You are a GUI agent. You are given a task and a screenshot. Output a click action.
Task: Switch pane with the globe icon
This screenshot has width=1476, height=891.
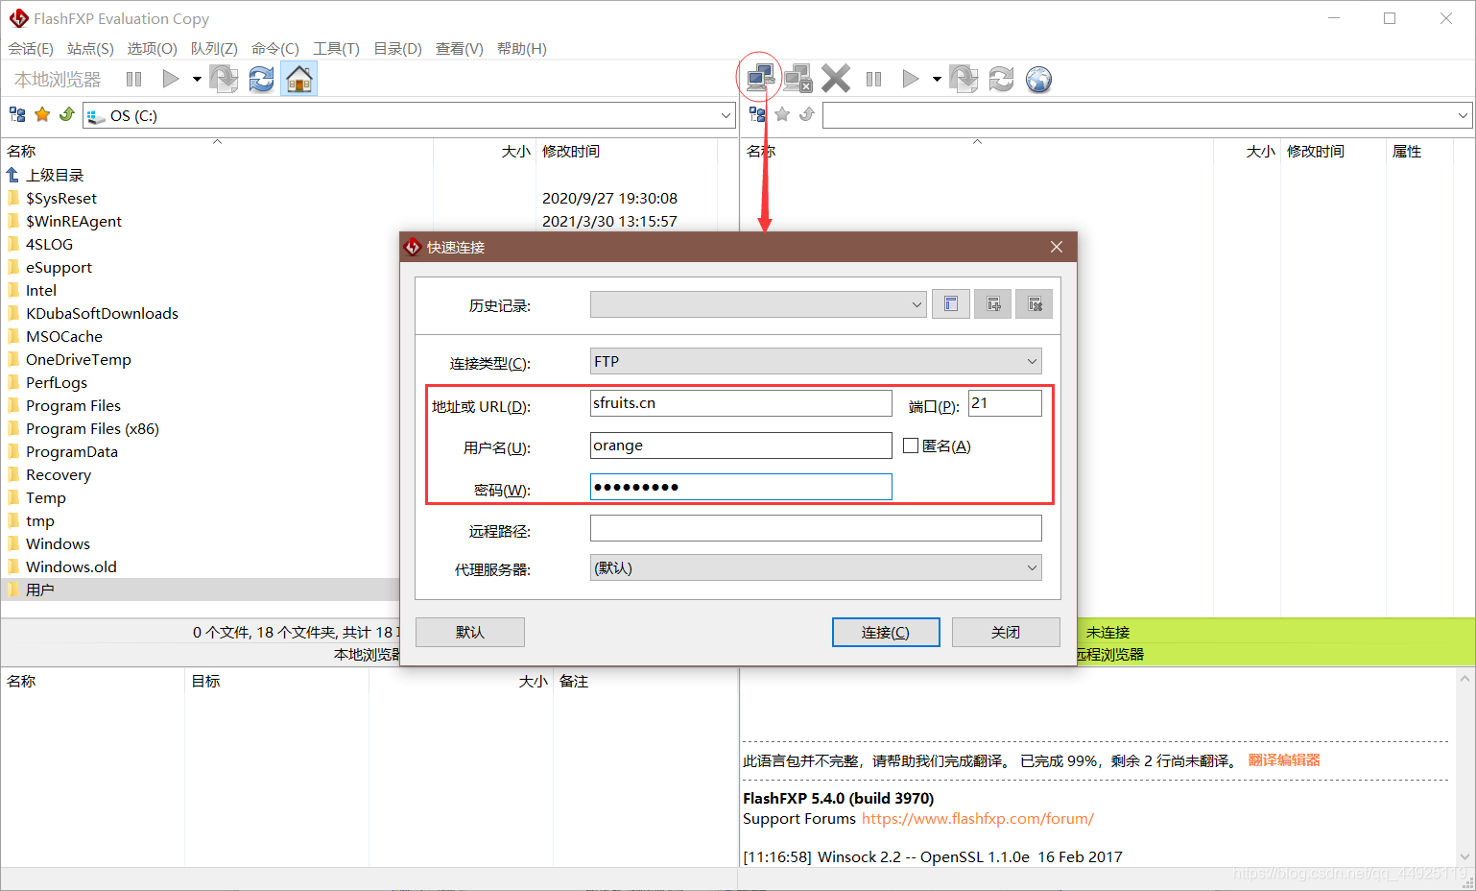[1038, 79]
